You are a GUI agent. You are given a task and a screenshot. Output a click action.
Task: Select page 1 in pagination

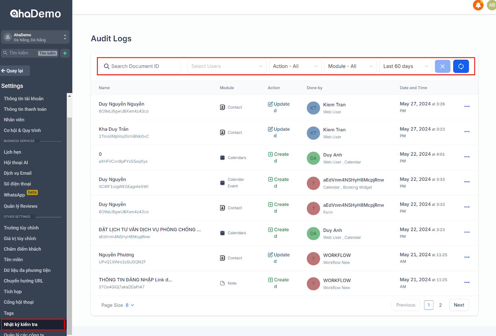429,305
